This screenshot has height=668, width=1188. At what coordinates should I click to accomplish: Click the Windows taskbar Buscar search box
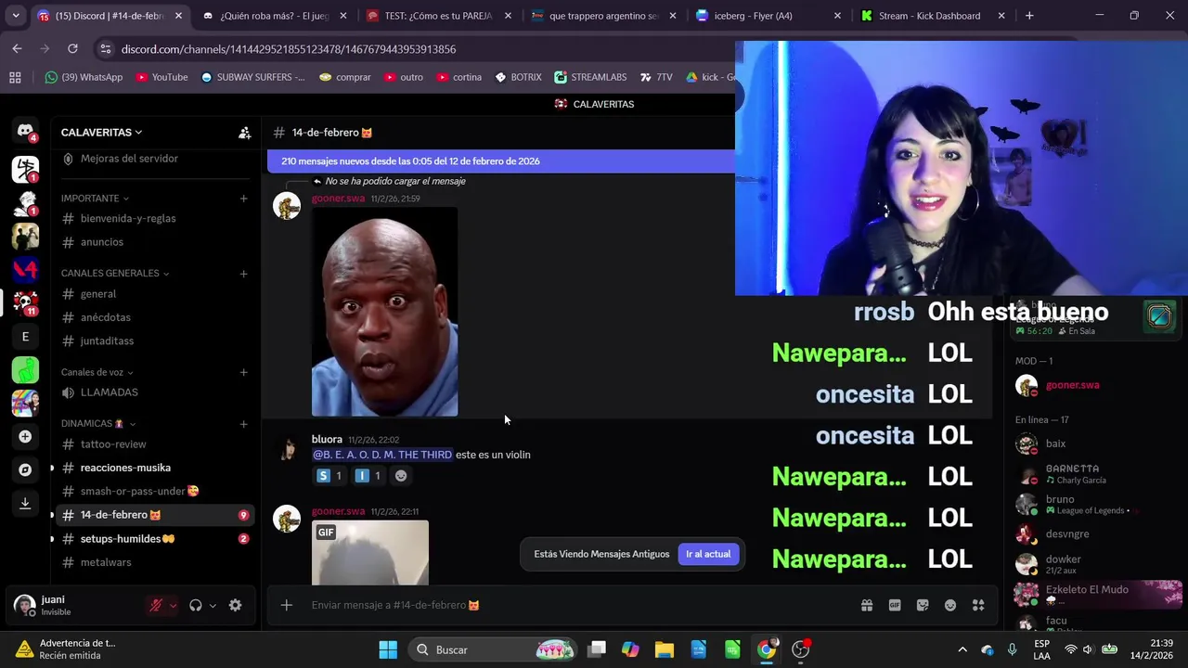coord(494,649)
